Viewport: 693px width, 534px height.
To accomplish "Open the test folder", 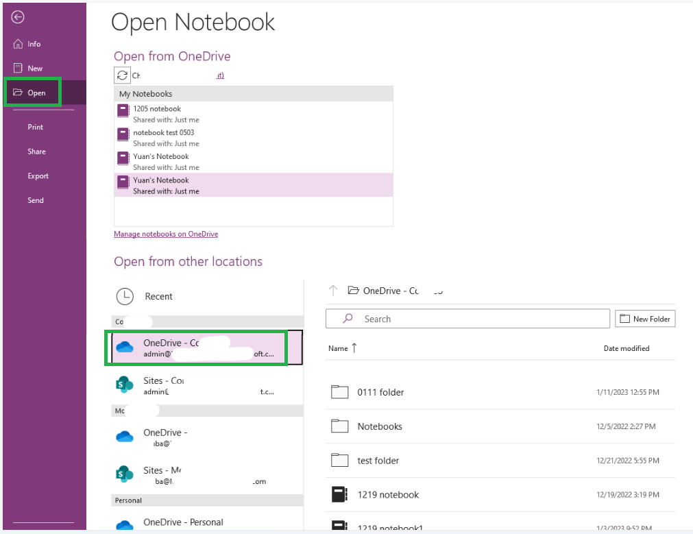I will click(x=500, y=460).
